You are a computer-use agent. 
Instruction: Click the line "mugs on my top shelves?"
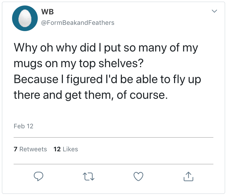[79, 64]
